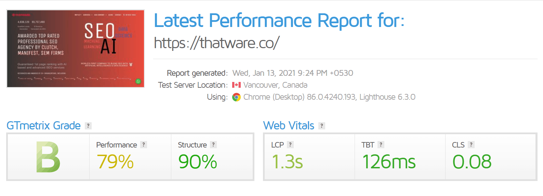Click the 79% Performance score

point(115,162)
